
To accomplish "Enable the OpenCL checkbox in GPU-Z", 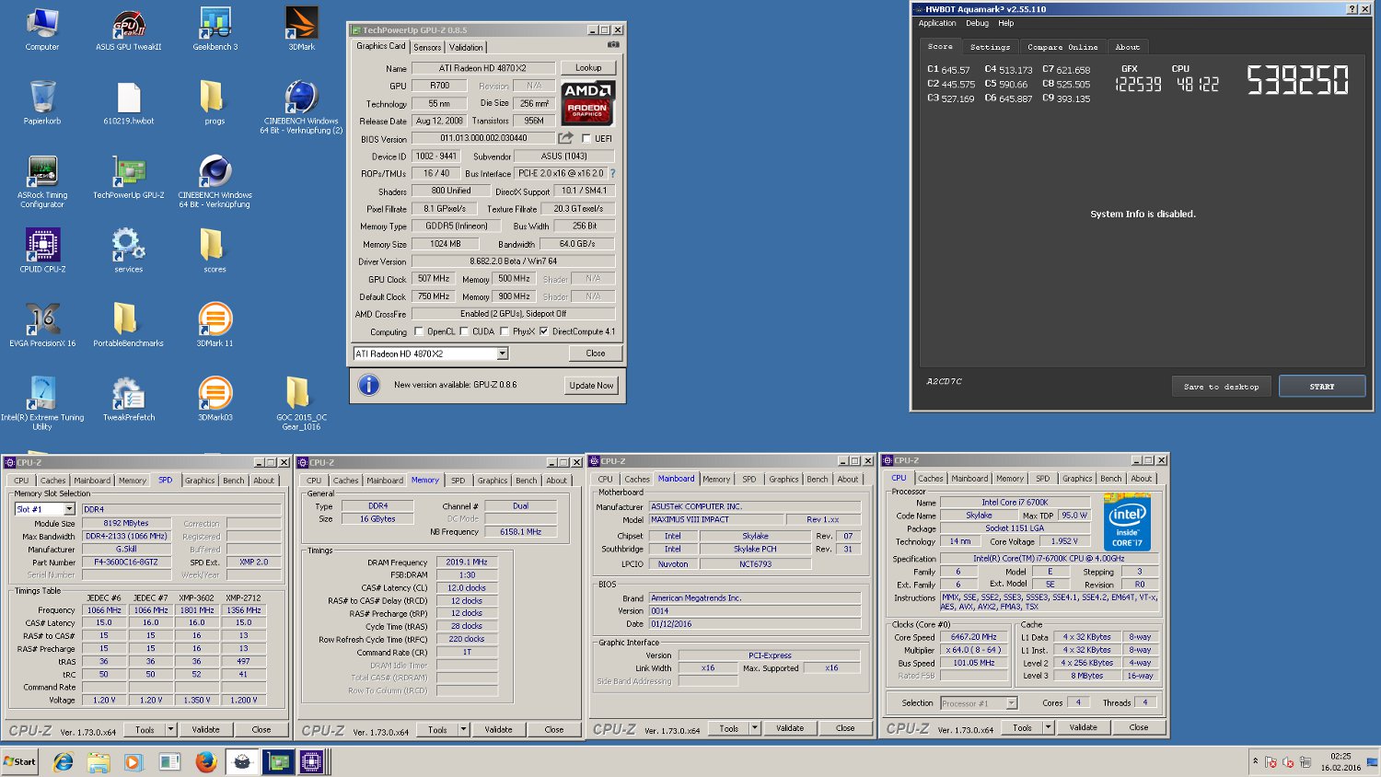I will (x=419, y=331).
